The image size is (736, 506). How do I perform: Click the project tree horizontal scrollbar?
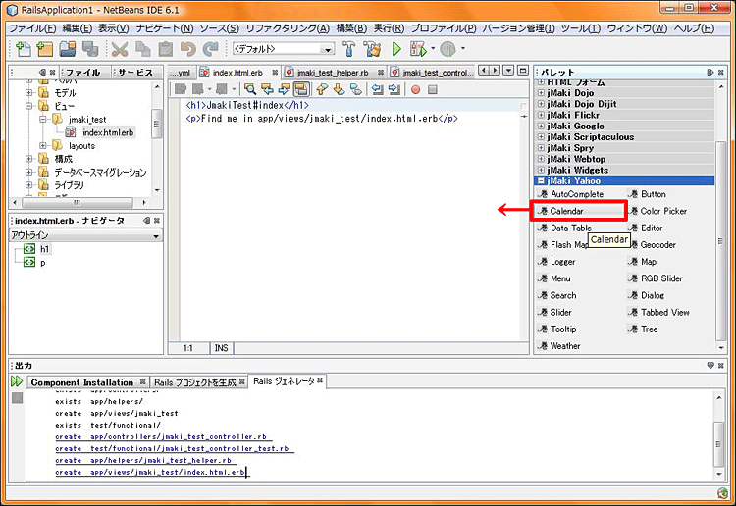click(x=79, y=203)
